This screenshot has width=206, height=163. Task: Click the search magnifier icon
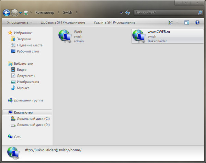pyautogui.click(x=200, y=12)
